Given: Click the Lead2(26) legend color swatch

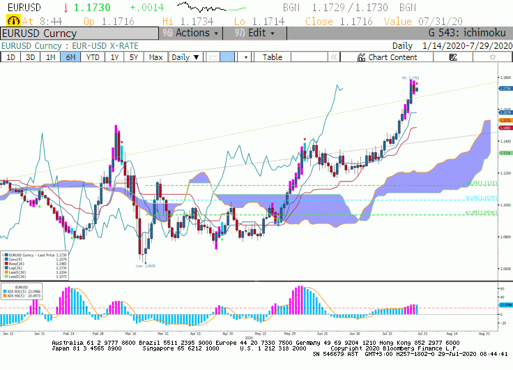Looking at the screenshot, I should click(6, 276).
